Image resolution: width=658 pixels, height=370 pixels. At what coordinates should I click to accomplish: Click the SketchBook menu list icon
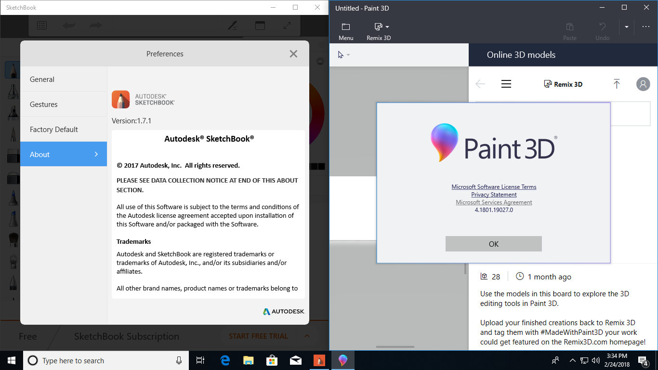(42, 26)
